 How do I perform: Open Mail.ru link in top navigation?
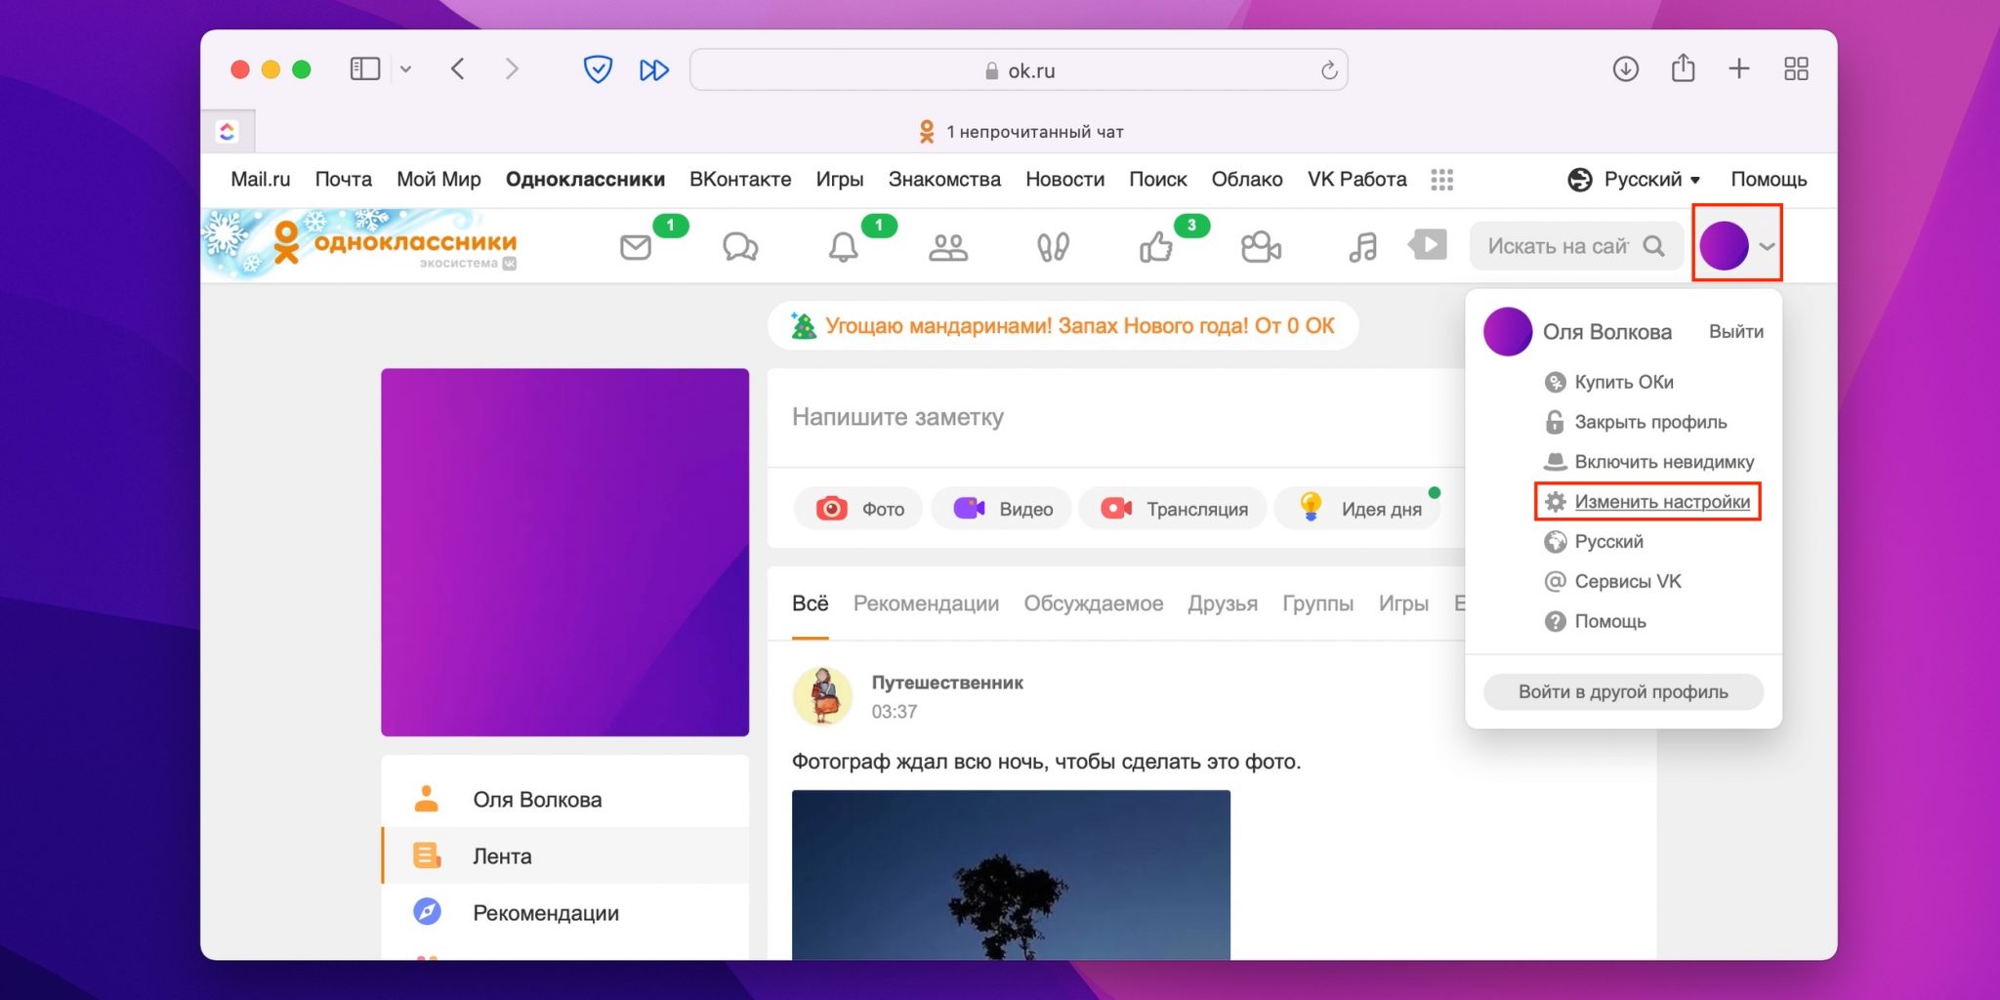(x=261, y=180)
